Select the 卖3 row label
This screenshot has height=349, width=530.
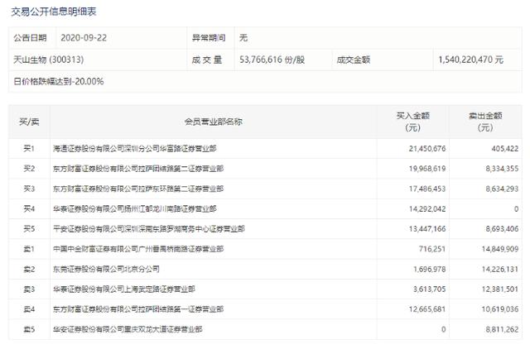(x=29, y=289)
